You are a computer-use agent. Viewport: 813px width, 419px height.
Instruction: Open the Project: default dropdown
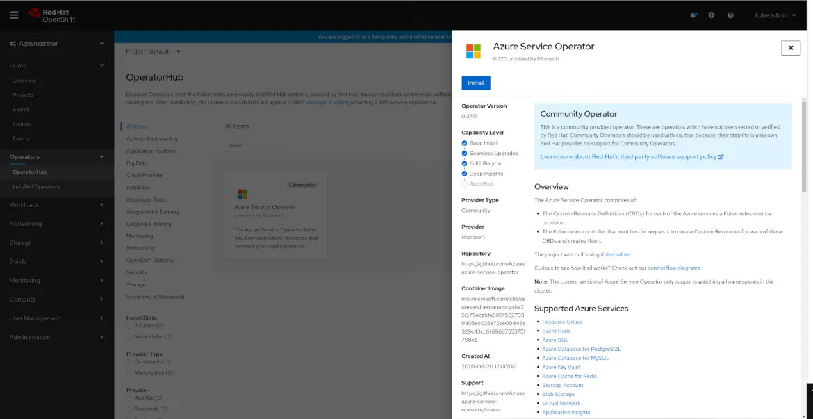tap(154, 51)
